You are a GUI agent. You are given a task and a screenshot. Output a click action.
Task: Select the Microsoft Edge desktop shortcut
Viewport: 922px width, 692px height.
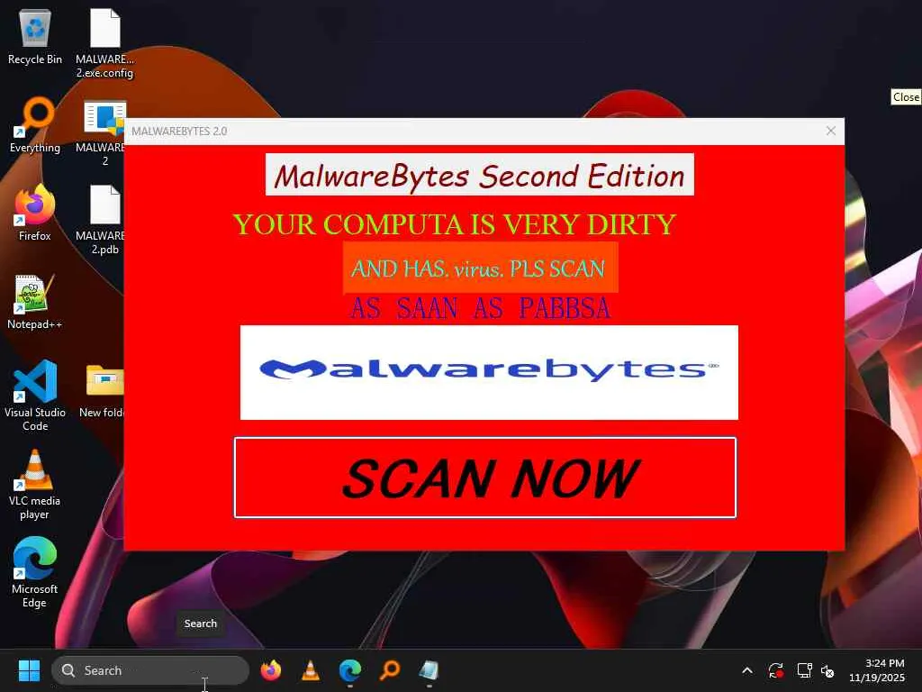pyautogui.click(x=35, y=572)
